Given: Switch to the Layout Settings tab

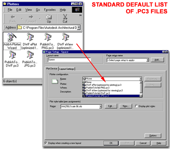Looking at the screenshot, I should pyautogui.click(x=67, y=69).
